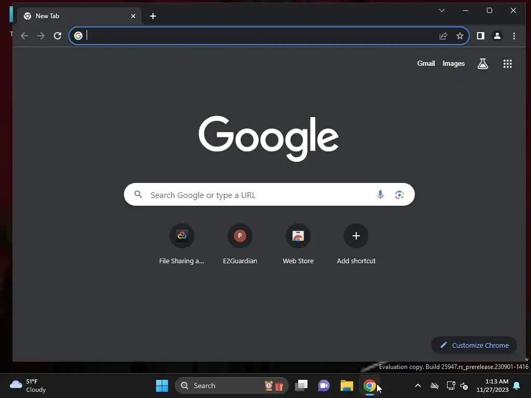Click the OneDrive tray icon
Screen dimensions: 531x398
pyautogui.click(x=435, y=386)
